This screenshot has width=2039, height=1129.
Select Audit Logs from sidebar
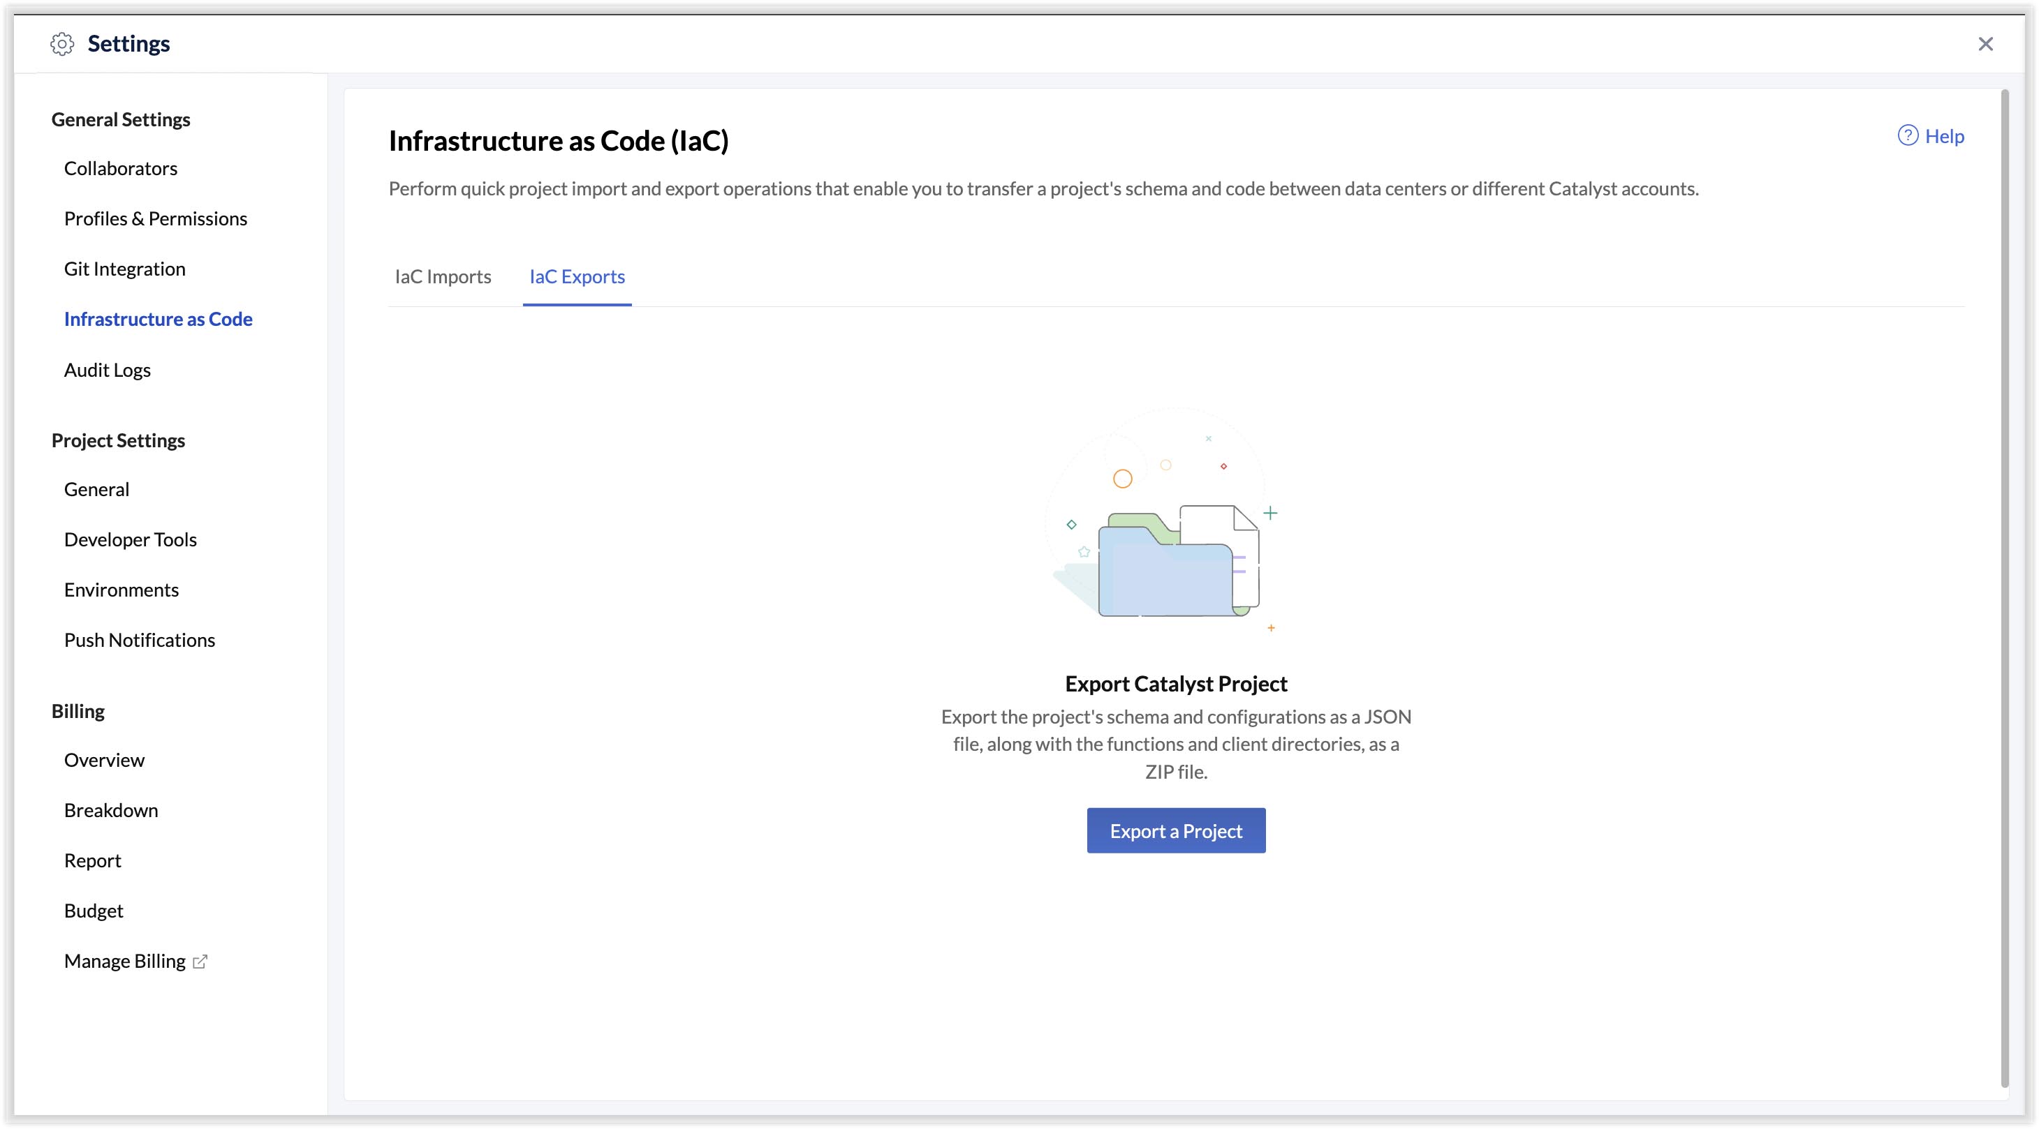(x=108, y=368)
